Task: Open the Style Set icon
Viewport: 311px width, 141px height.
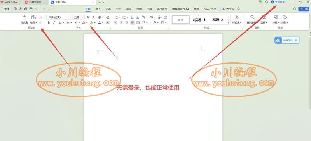Action: click(x=237, y=17)
